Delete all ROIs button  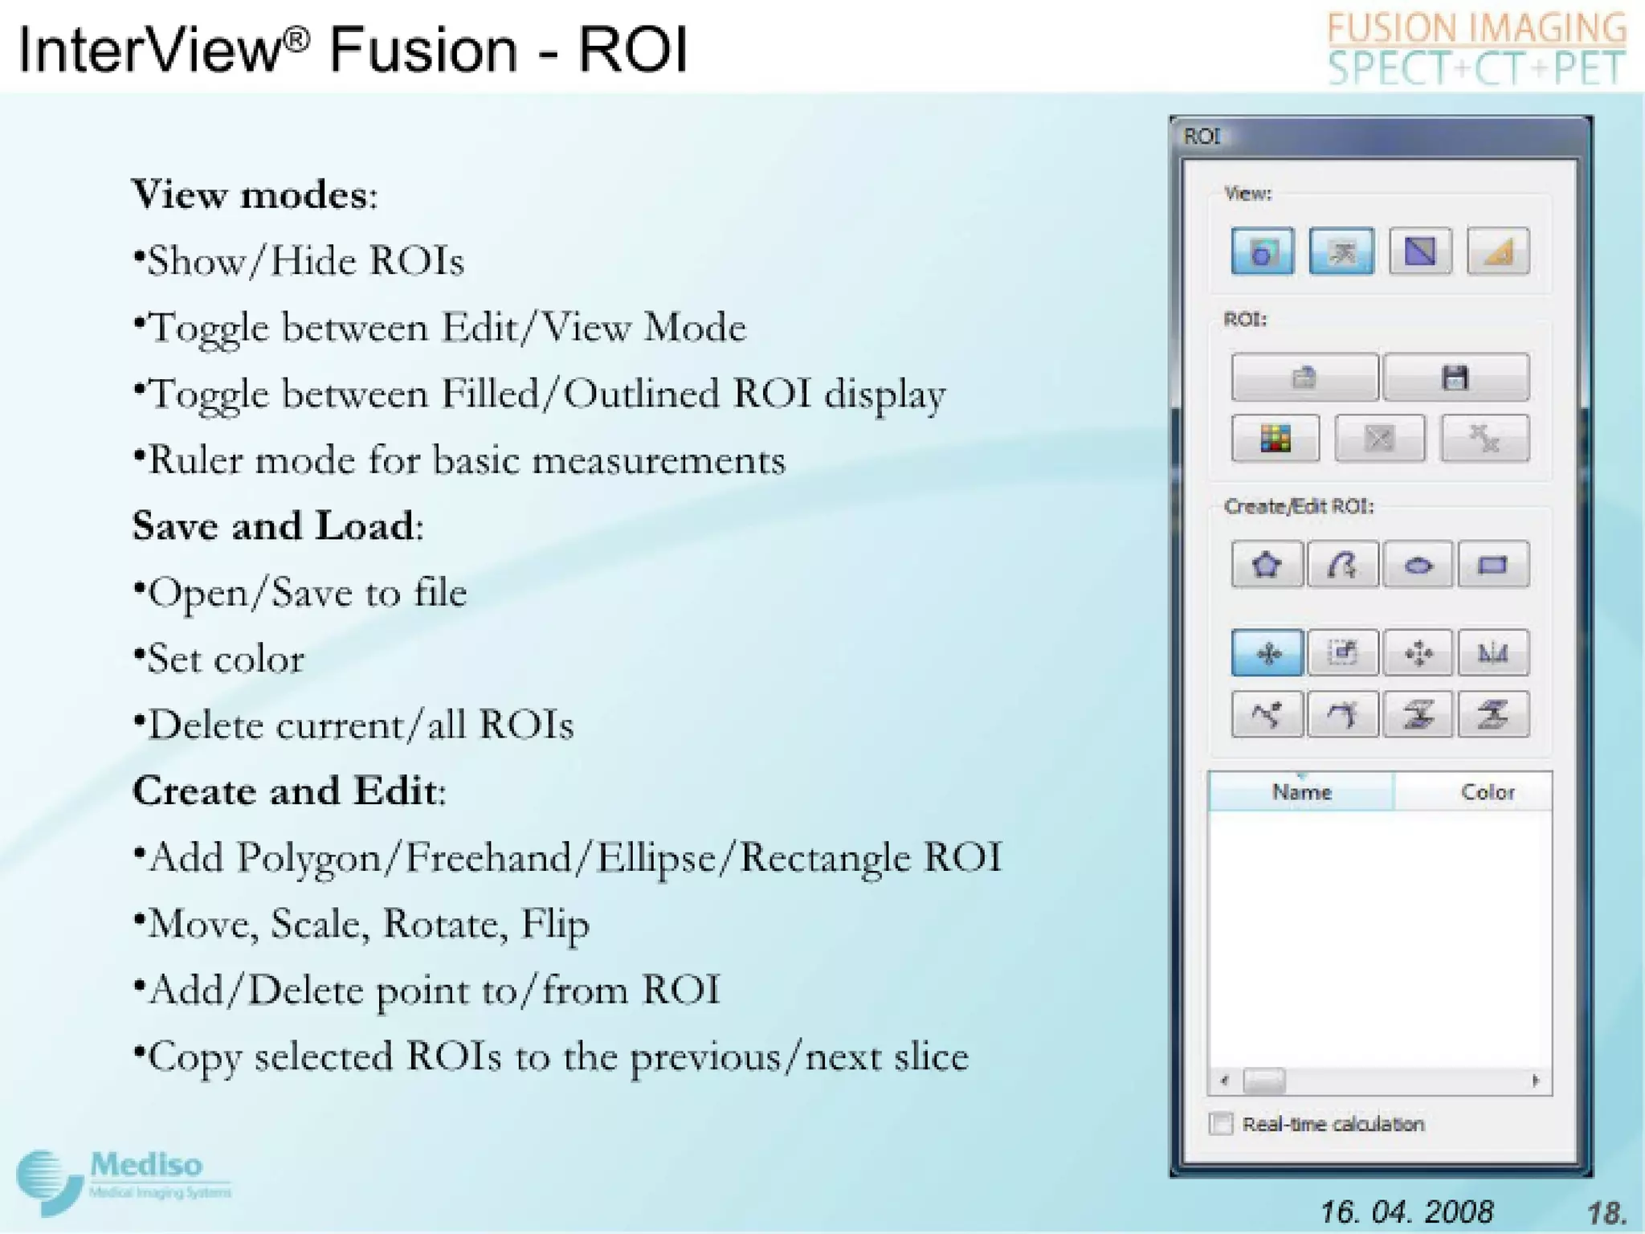coord(1484,438)
